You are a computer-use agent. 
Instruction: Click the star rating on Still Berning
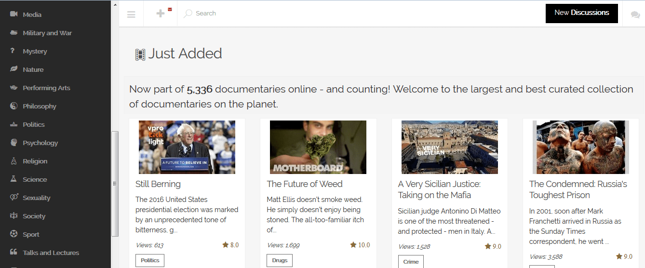point(230,245)
